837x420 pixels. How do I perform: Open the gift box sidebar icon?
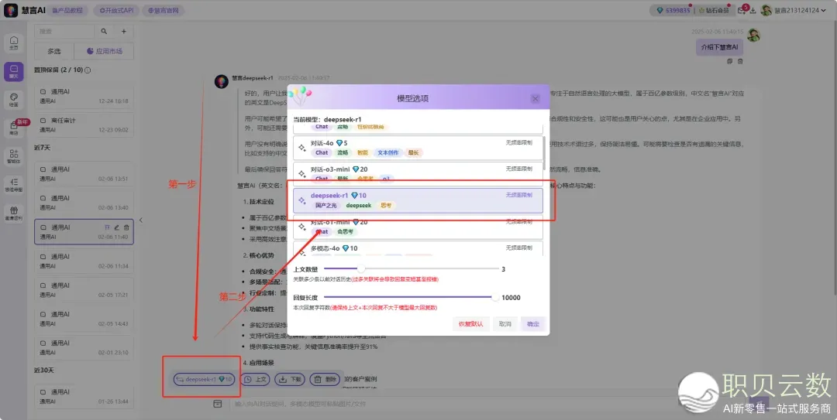coord(14,213)
